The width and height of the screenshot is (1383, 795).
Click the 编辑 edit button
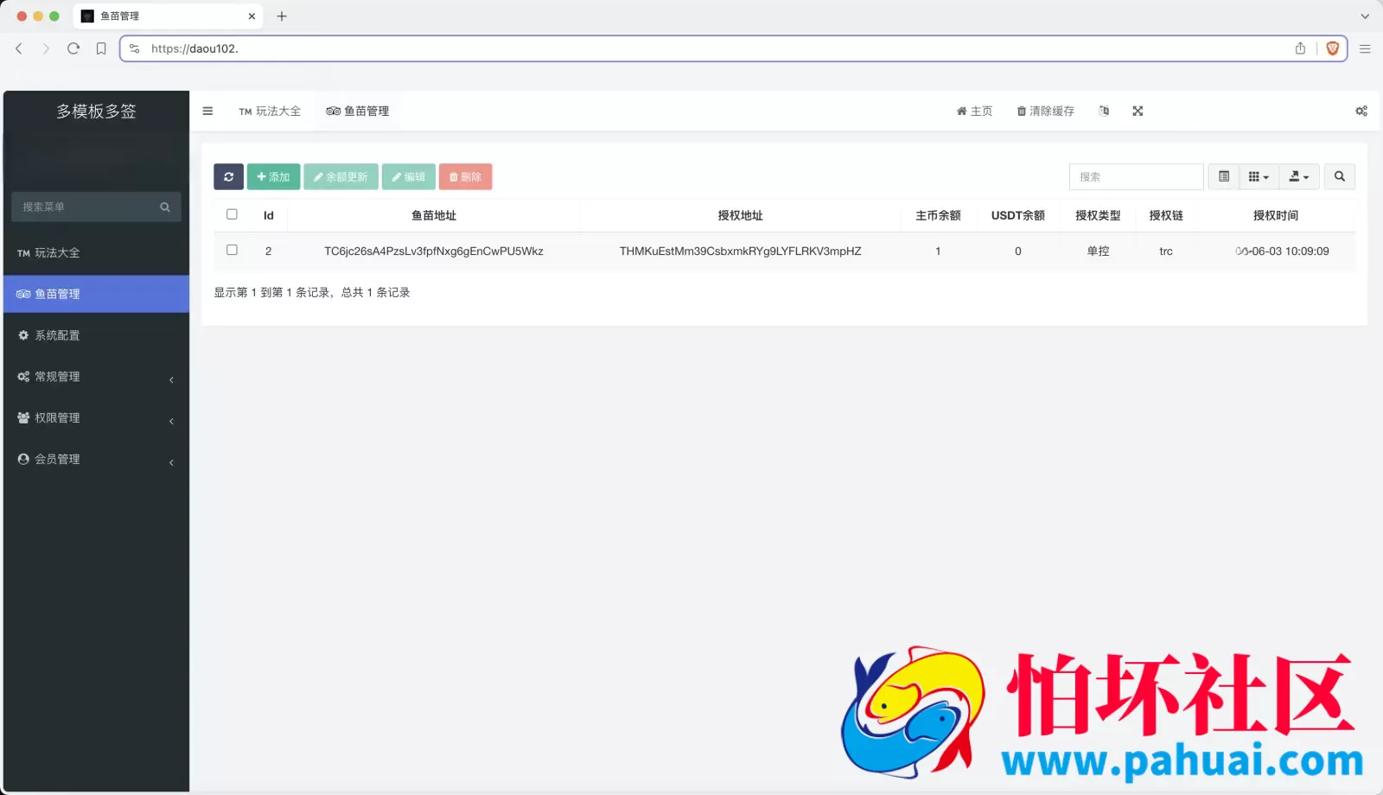click(x=409, y=176)
